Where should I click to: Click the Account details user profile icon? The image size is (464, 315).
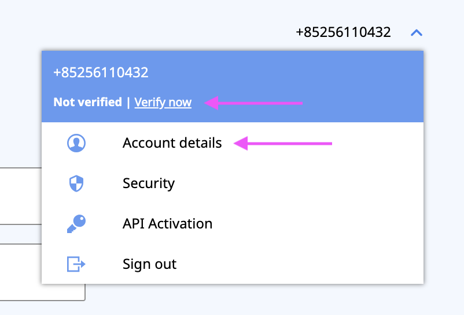[76, 143]
